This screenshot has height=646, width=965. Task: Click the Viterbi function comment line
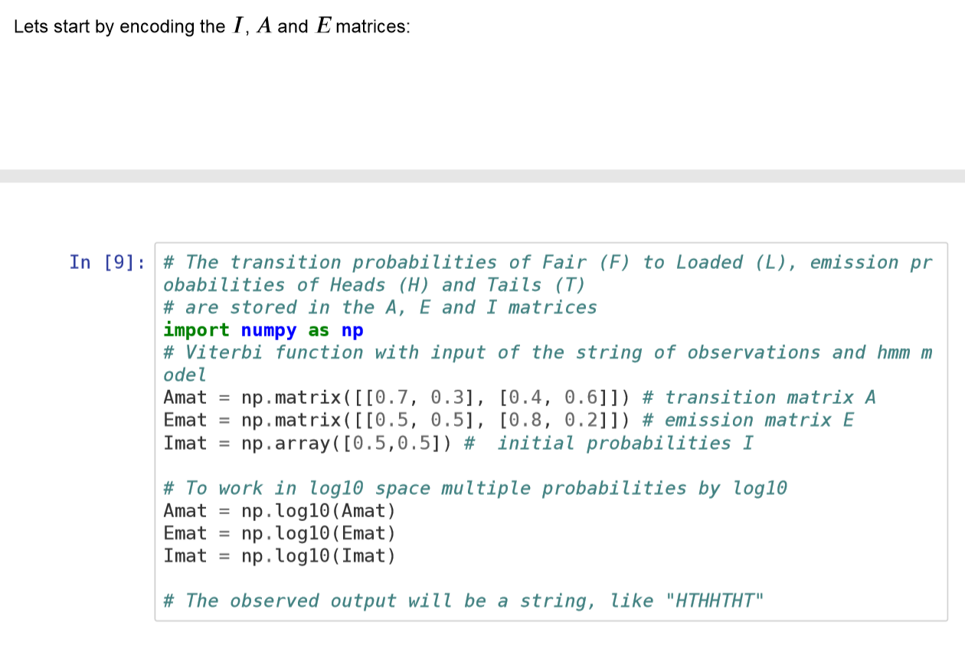(x=460, y=353)
